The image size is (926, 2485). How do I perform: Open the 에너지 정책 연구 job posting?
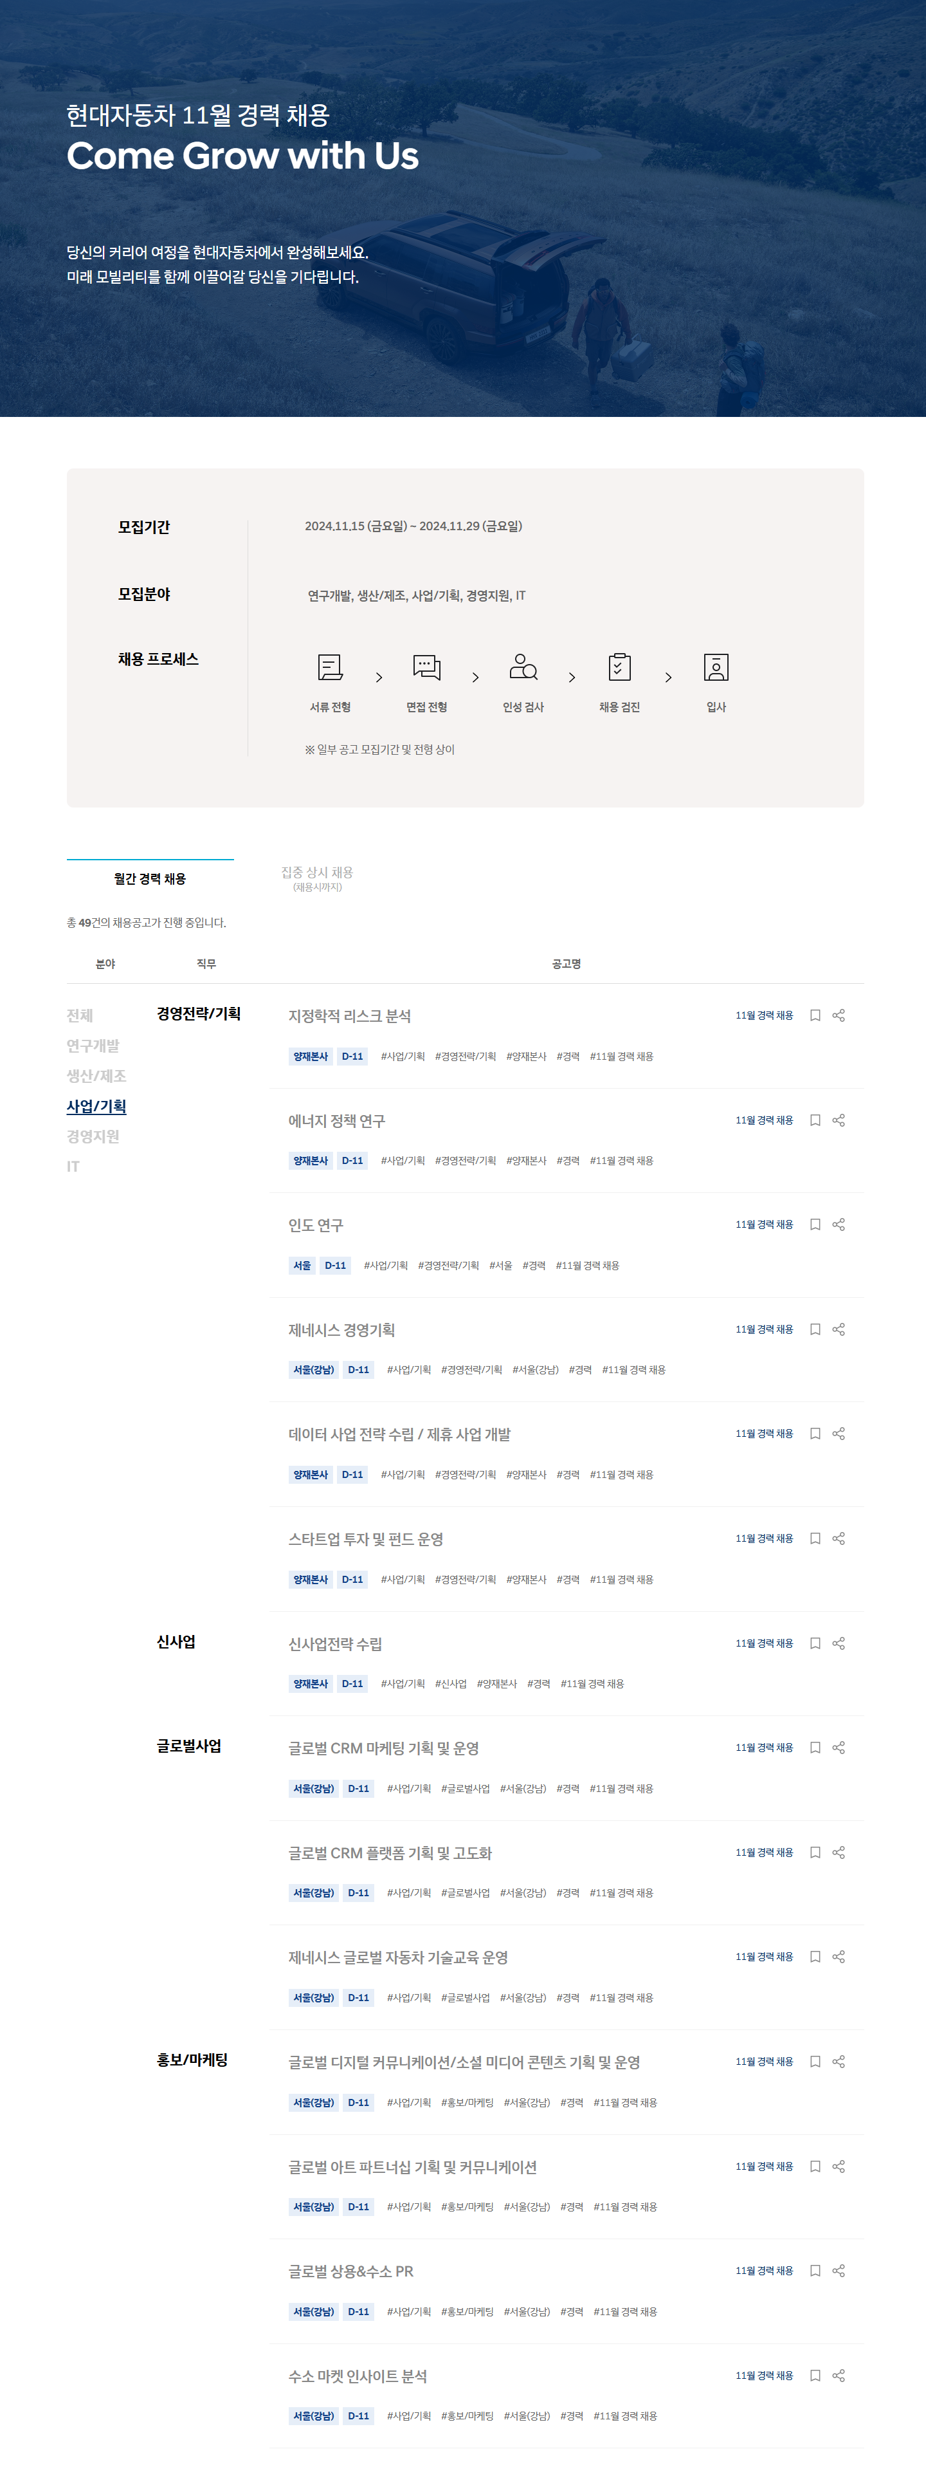coord(337,1121)
